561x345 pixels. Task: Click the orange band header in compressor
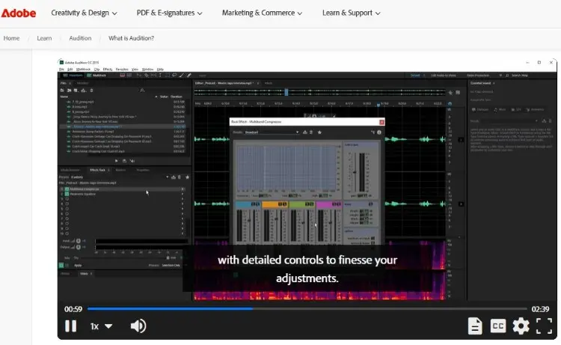tap(275, 204)
